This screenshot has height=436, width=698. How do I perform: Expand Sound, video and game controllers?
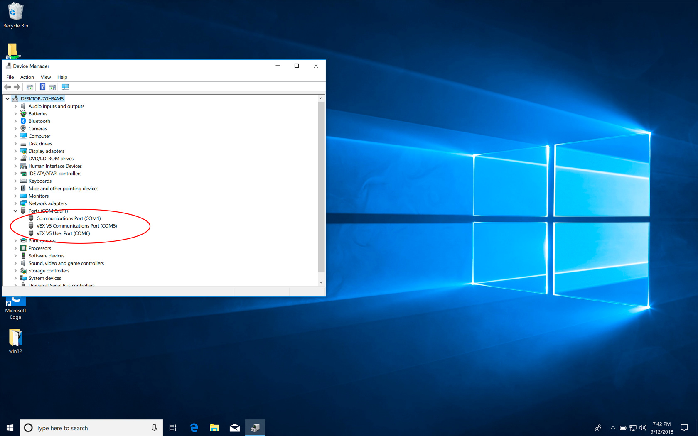(15, 263)
